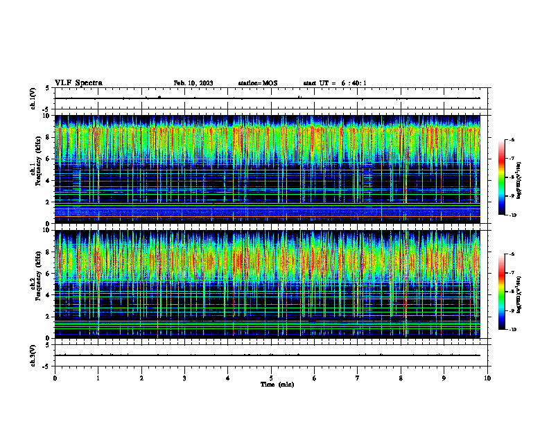Click the ch.1 spectrogram panel

coord(268,169)
